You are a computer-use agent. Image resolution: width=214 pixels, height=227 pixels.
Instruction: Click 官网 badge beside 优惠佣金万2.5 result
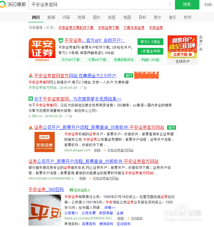(x=129, y=75)
